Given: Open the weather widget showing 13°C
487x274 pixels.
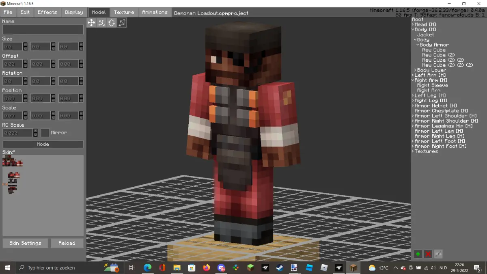Looking at the screenshot, I should tap(378, 268).
